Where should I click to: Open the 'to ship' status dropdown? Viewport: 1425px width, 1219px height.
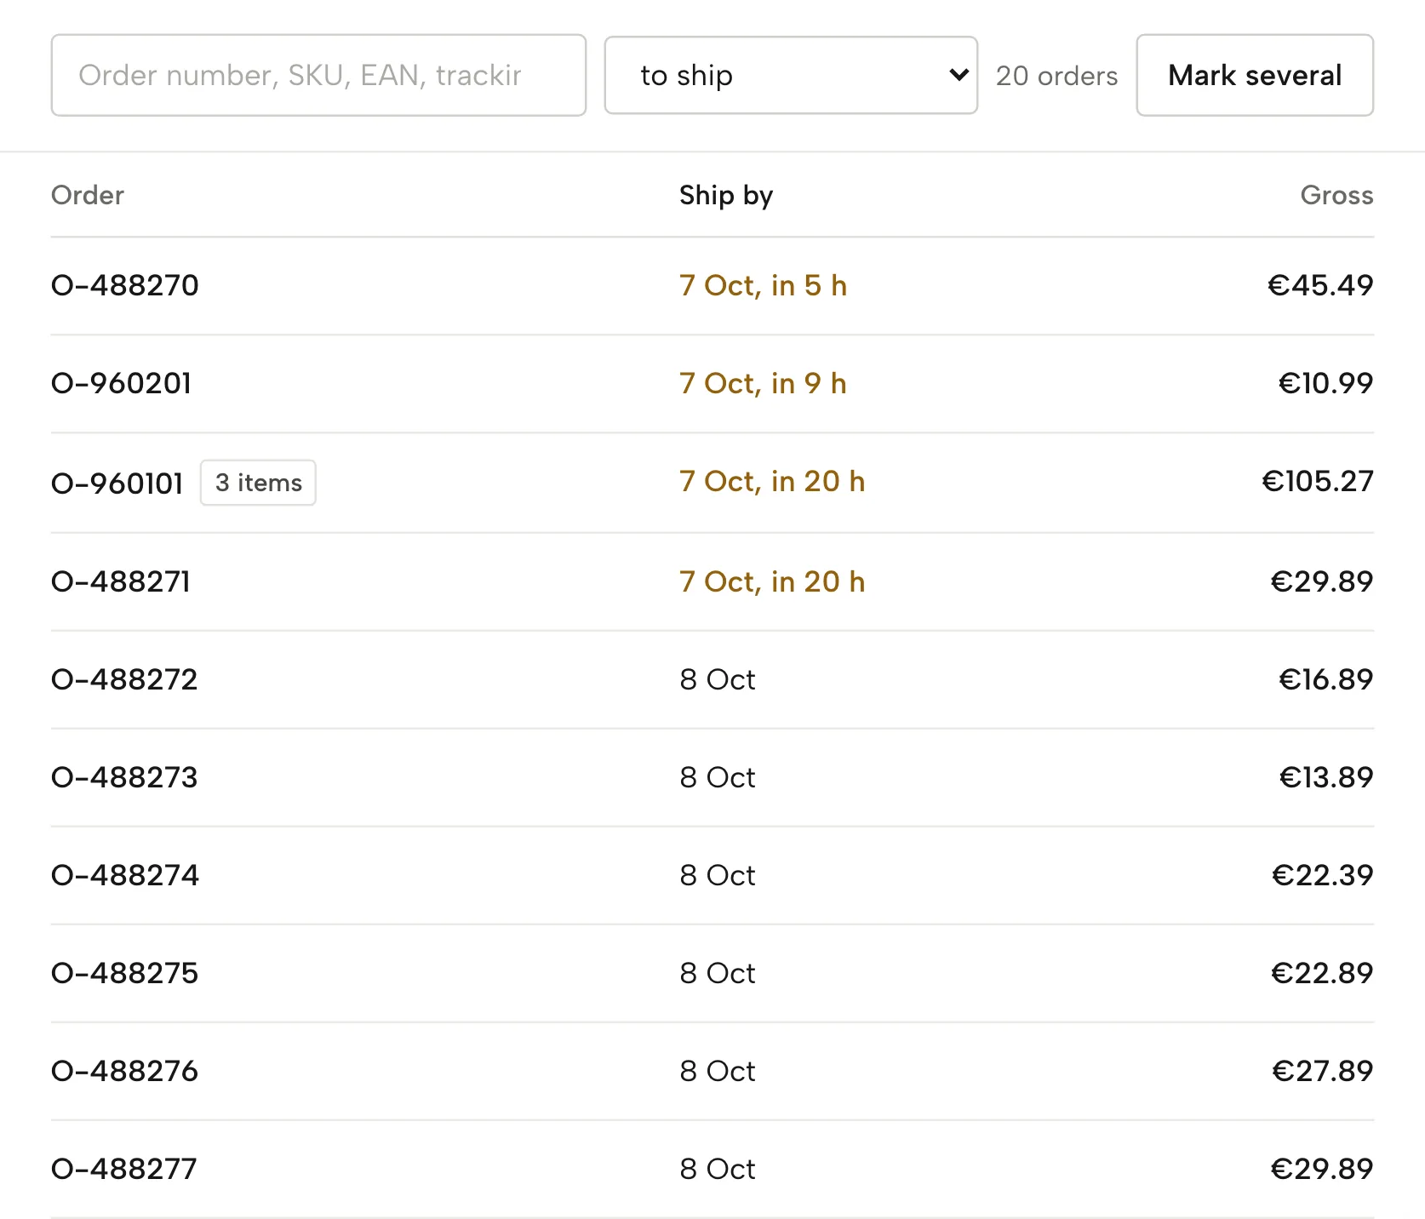tap(791, 75)
